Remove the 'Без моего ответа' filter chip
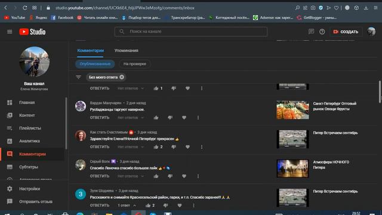 (x=122, y=77)
